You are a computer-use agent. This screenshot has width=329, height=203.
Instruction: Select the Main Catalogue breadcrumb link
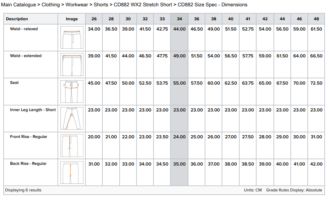tap(18, 5)
